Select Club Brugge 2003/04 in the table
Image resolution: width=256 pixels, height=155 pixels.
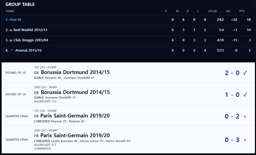(128, 40)
